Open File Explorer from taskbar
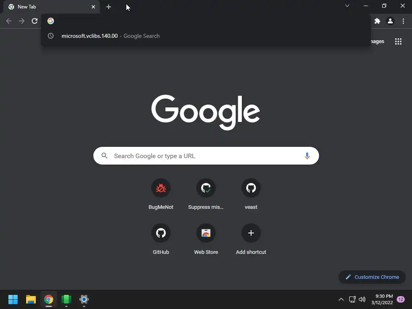This screenshot has width=412, height=309. [31, 299]
